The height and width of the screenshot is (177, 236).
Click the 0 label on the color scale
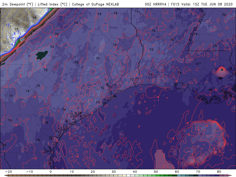[50, 172]
